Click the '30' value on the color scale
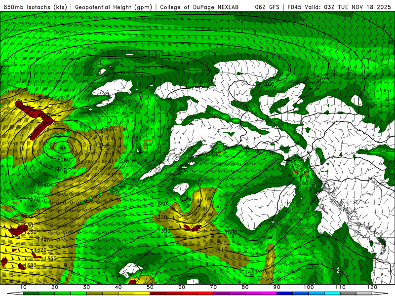 (86, 287)
